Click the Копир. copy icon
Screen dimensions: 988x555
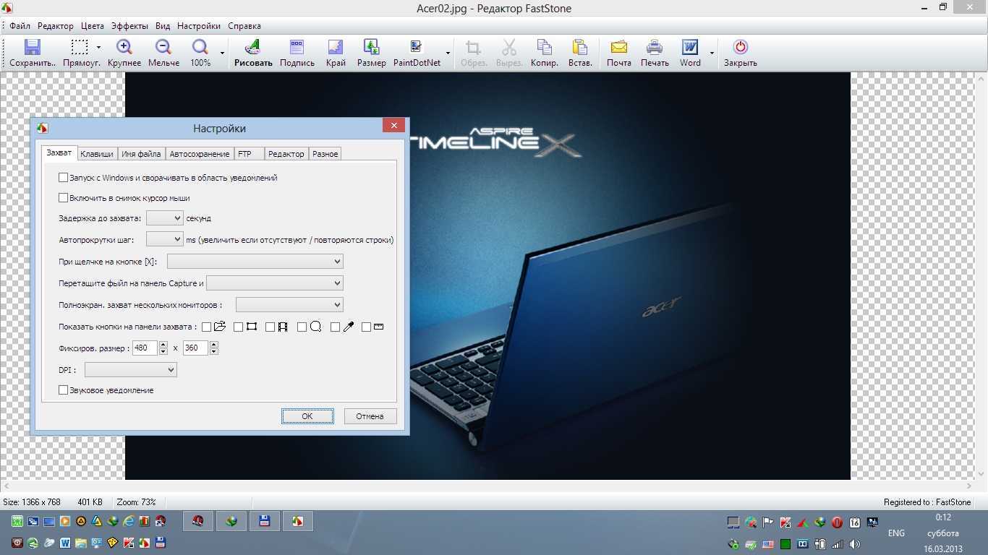point(544,48)
